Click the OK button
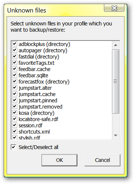 click(59, 160)
